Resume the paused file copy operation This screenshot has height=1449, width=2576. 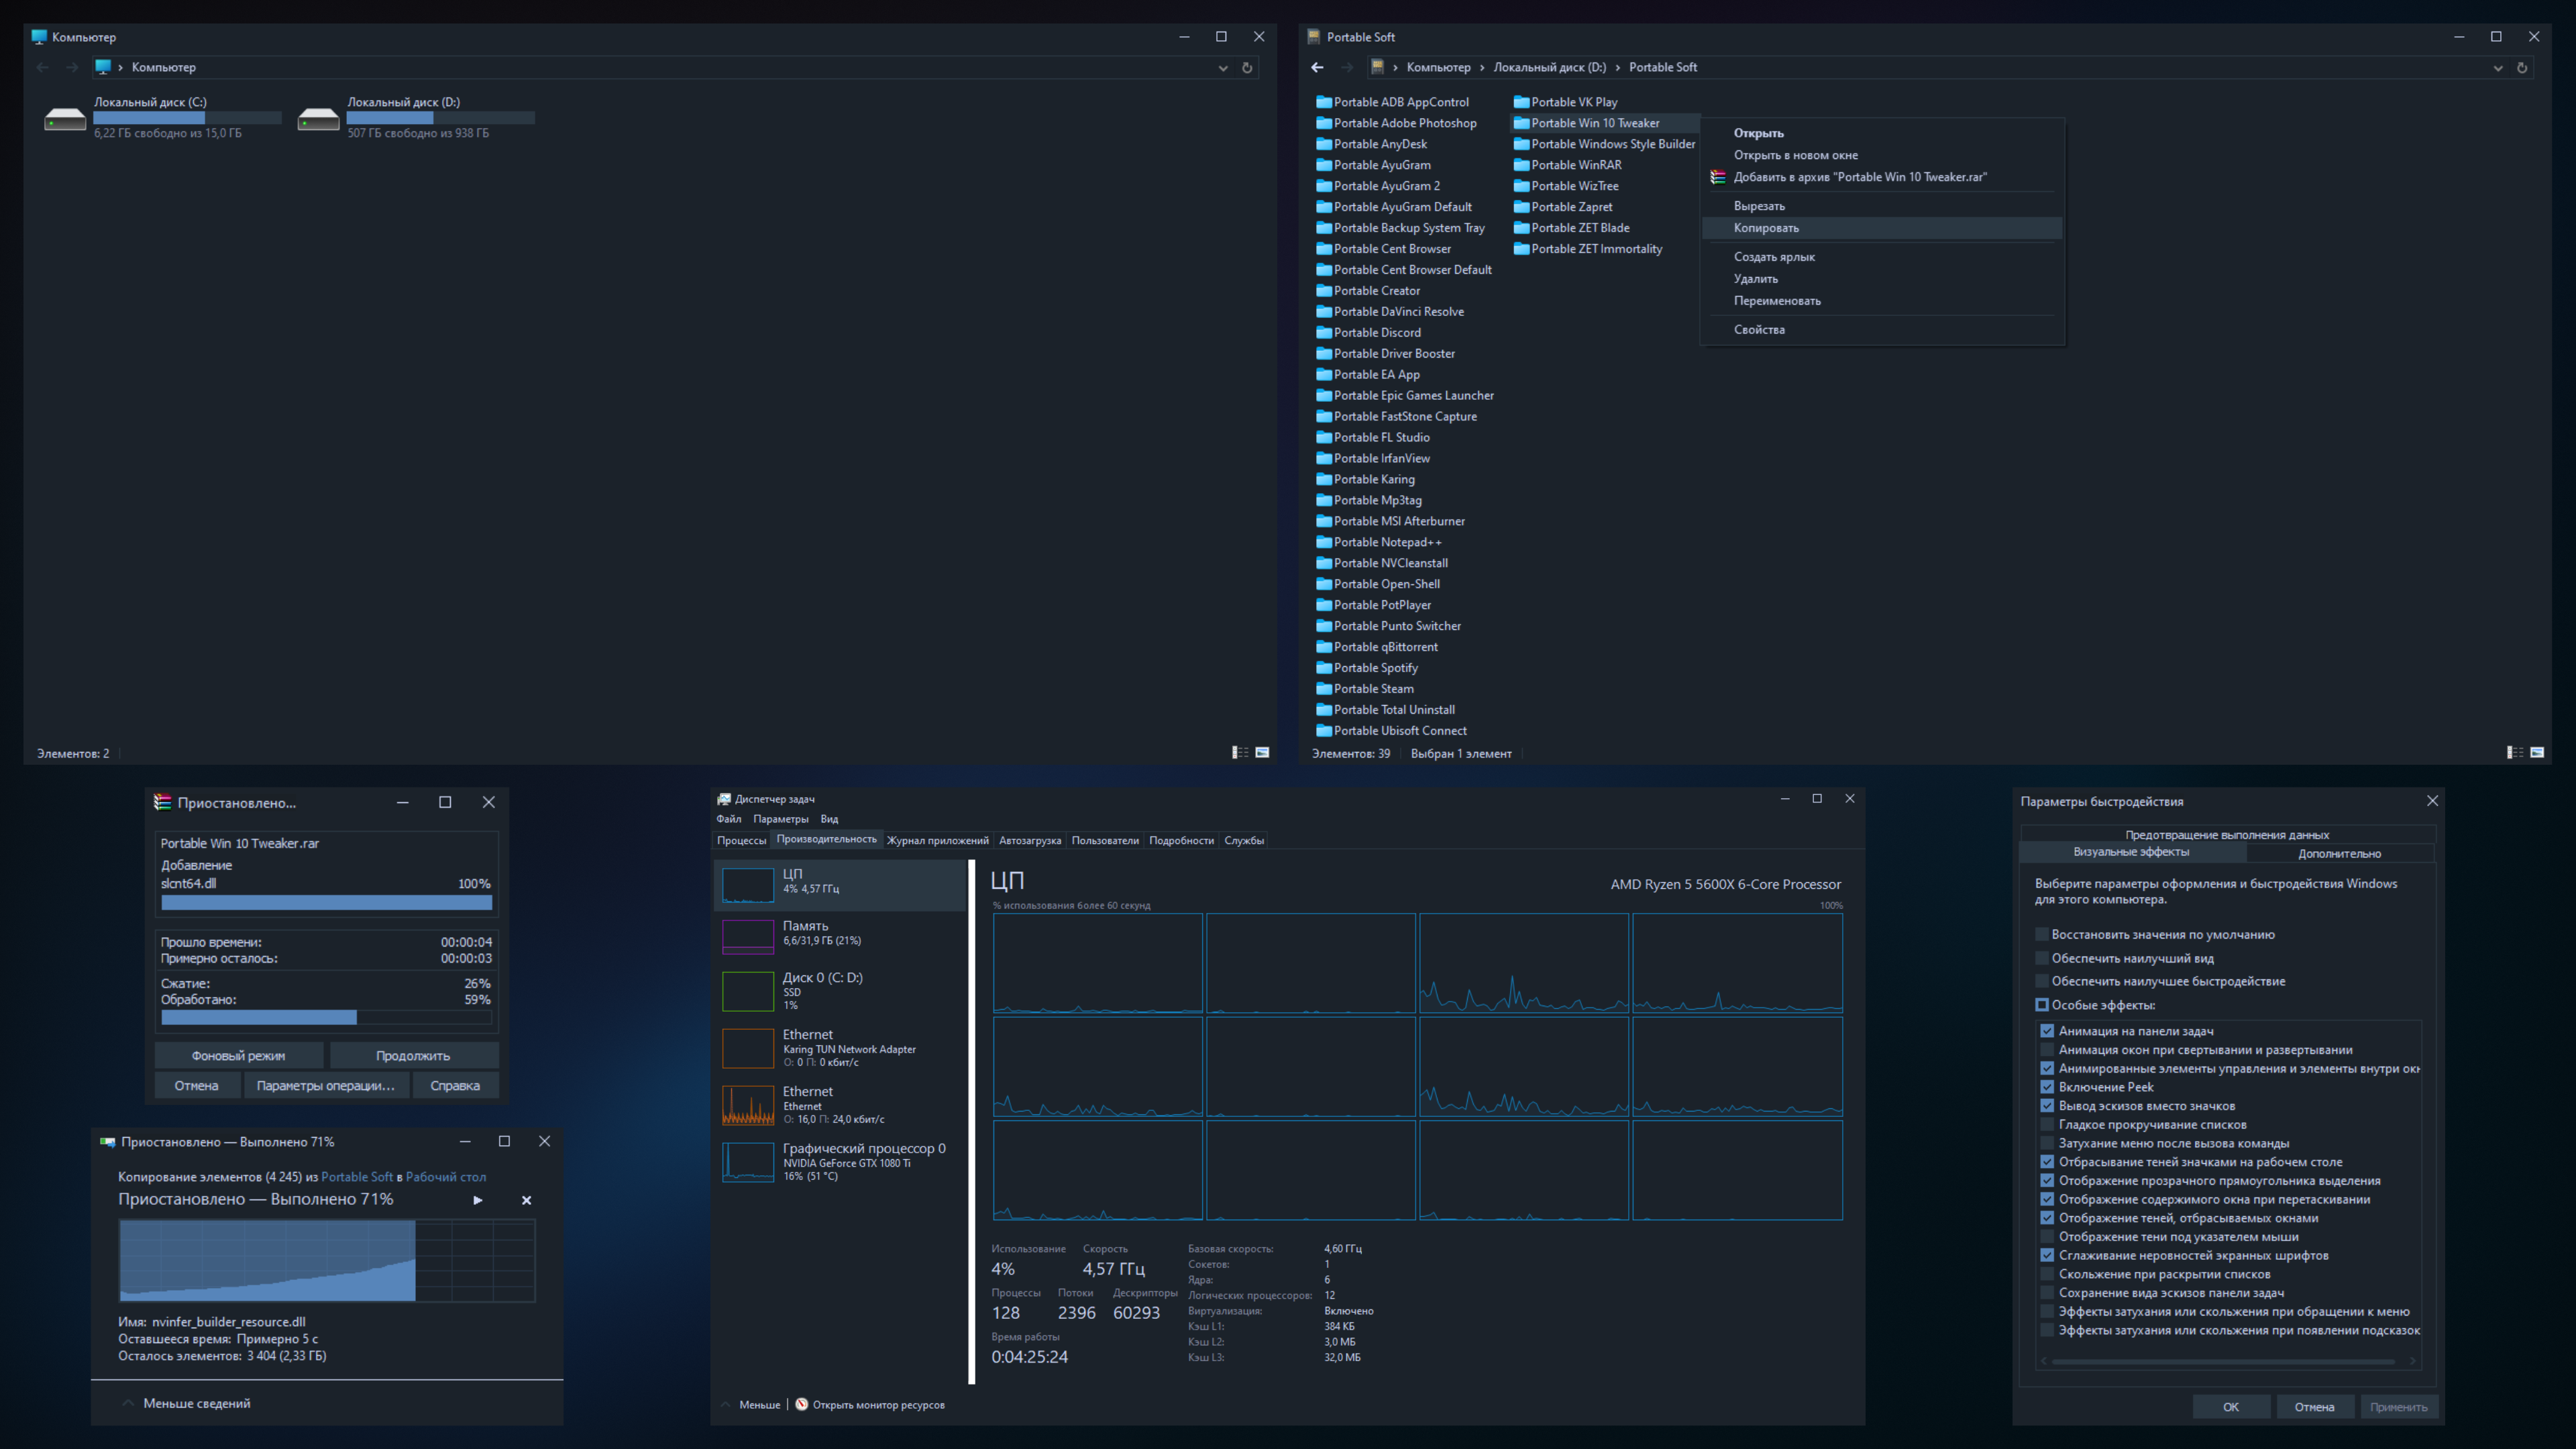478,1200
